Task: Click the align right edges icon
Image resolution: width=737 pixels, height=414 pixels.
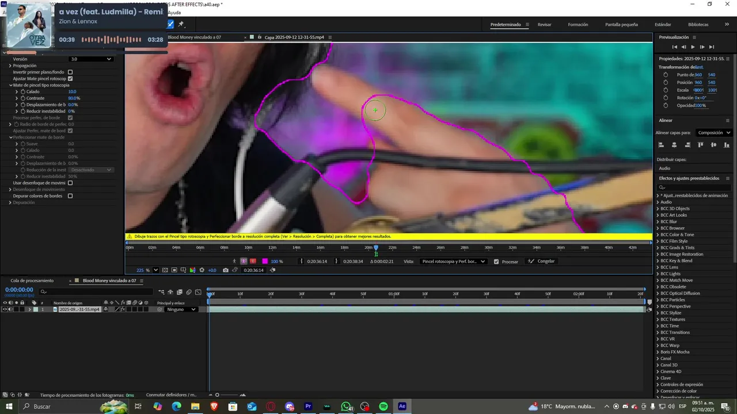Action: (687, 145)
